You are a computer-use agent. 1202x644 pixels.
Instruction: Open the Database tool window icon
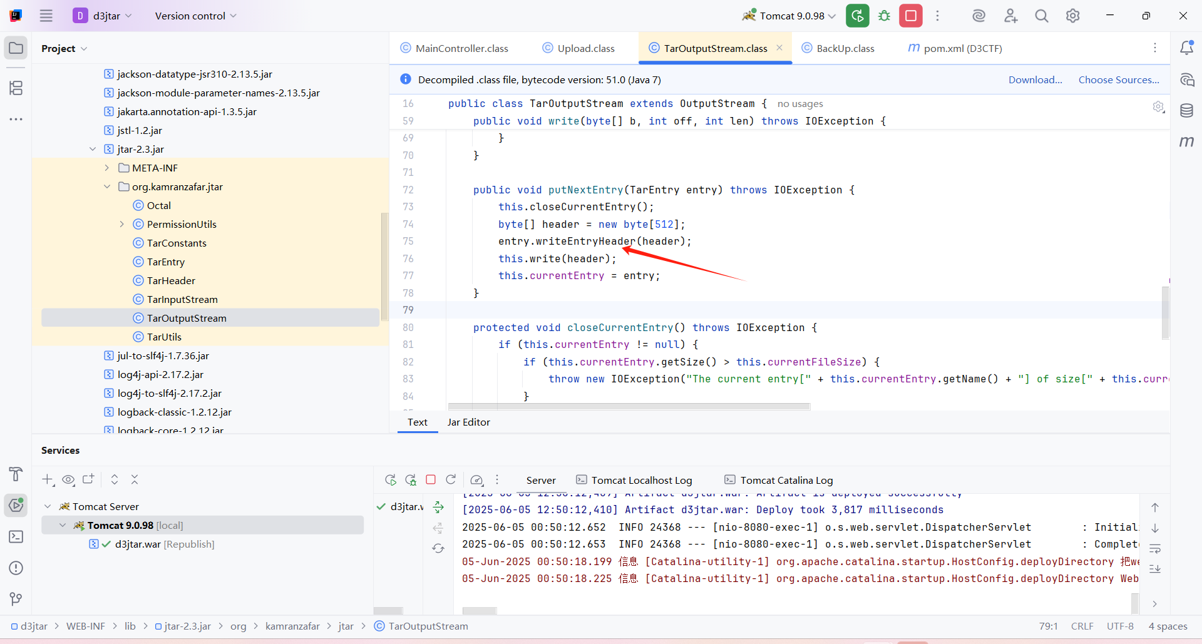tap(1186, 111)
